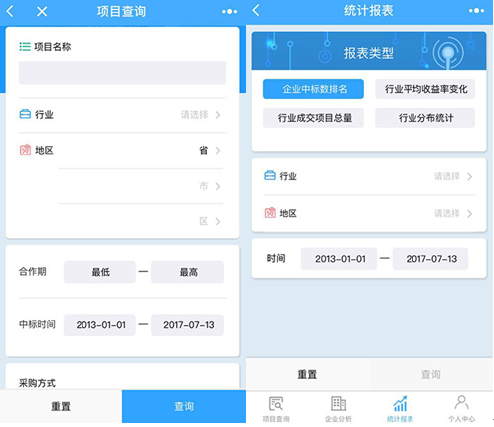This screenshot has width=494, height=427.
Task: Click blue 查询 button in project query
Action: point(184,406)
